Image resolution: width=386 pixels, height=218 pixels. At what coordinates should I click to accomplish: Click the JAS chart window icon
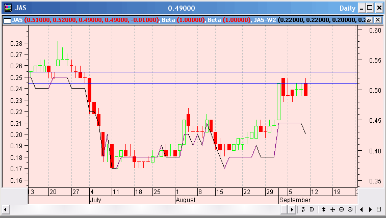click(8, 8)
